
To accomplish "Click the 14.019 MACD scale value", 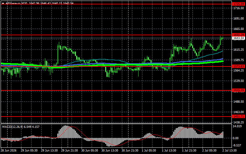I will [x=237, y=126].
